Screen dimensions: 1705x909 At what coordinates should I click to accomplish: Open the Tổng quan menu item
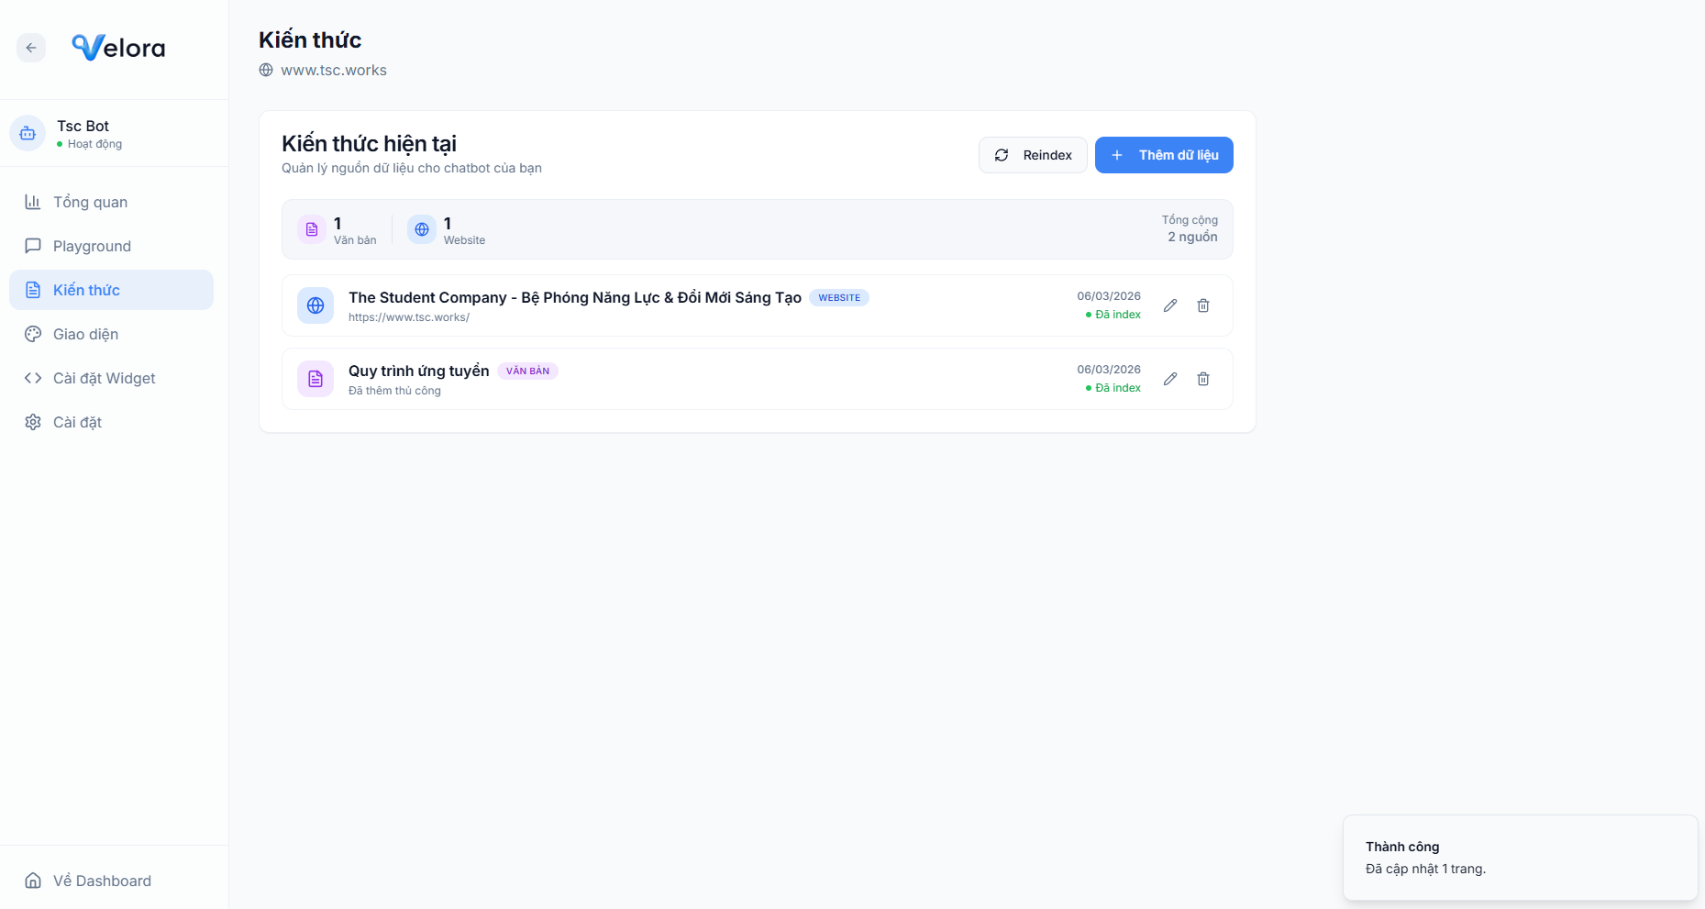click(90, 202)
